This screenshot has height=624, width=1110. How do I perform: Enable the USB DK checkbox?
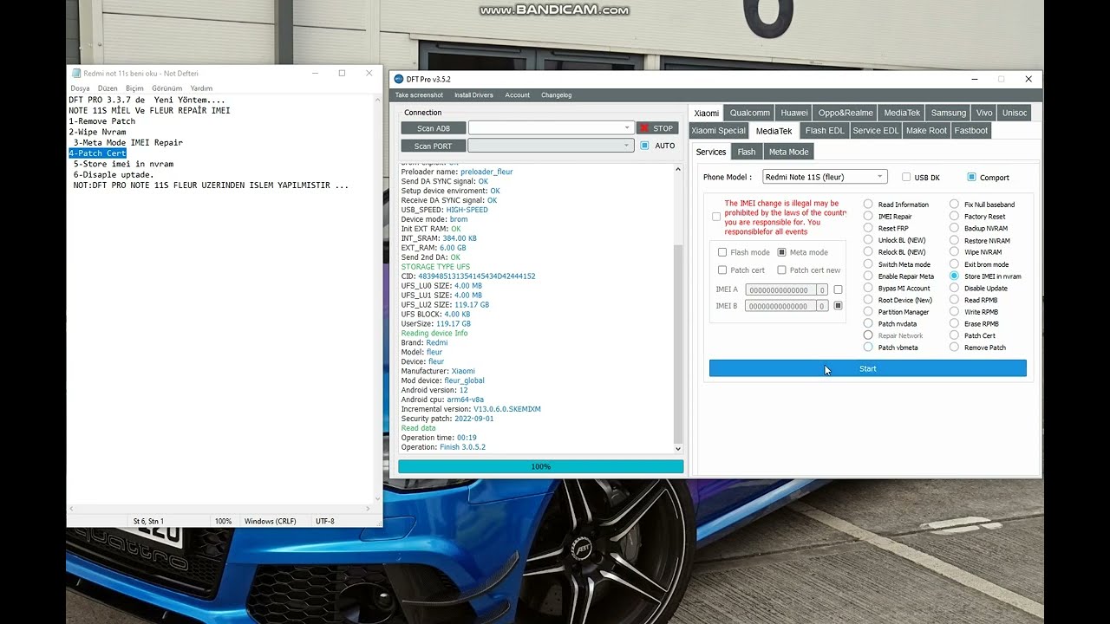[x=906, y=177]
